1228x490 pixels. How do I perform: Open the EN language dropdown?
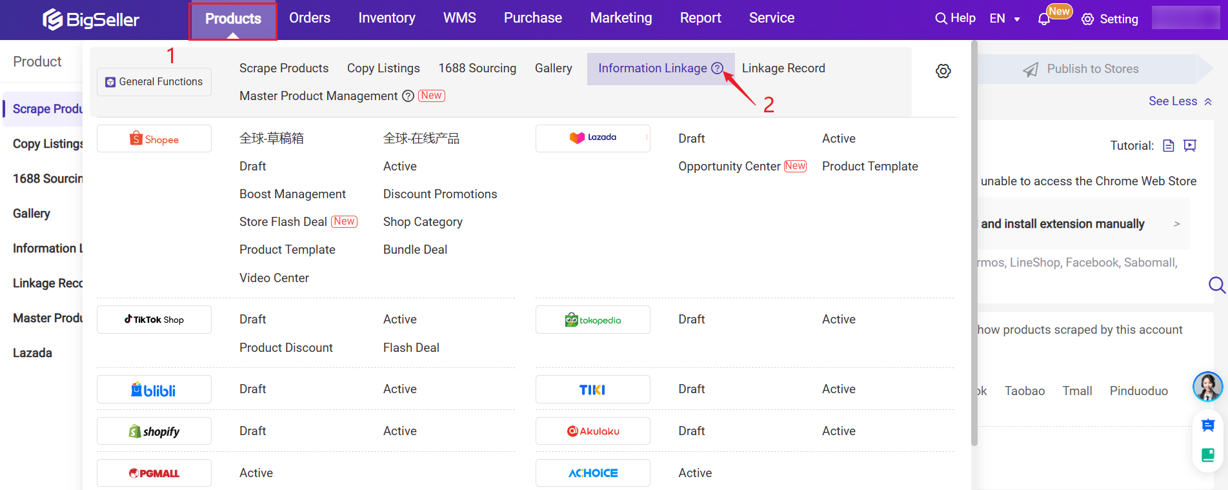coord(1005,19)
